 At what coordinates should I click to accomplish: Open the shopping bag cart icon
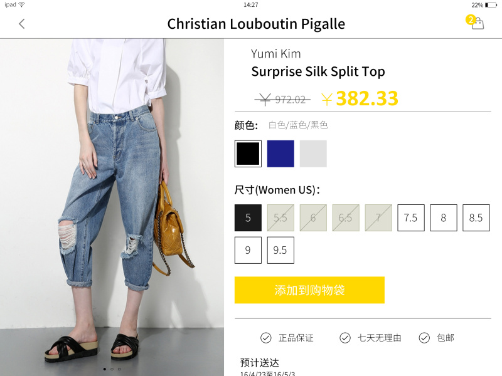[x=478, y=24]
